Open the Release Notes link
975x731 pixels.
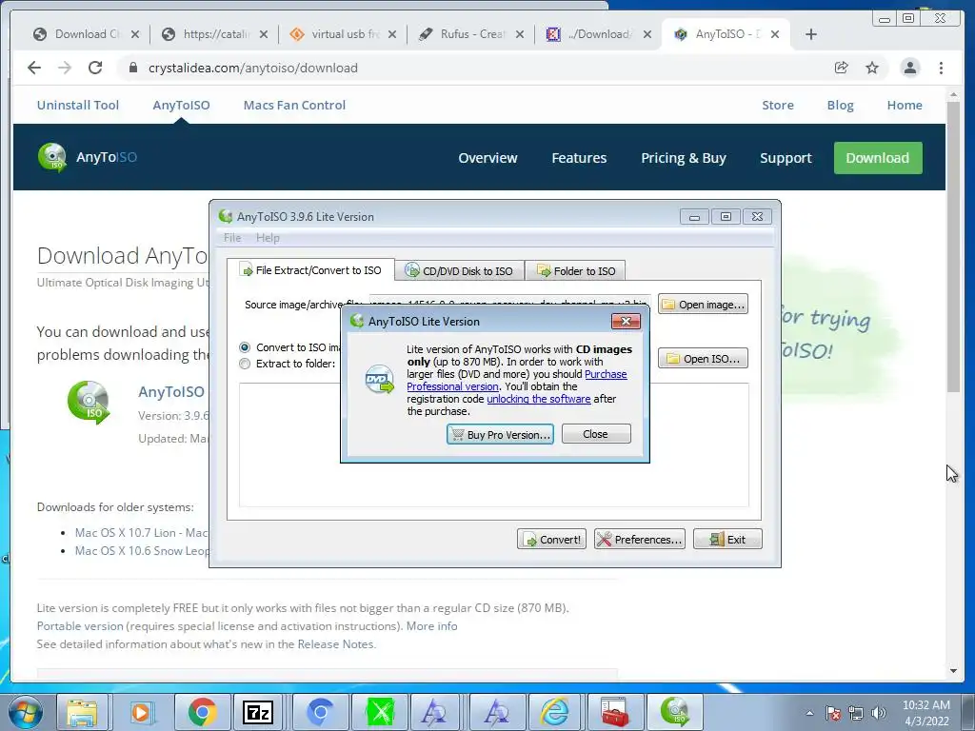point(336,644)
